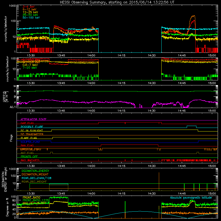Image resolution: width=221 pixels, height=221 pixels.
Task: Click the POSSIBLE_FLARE raised cyan step
Action: (x=191, y=126)
